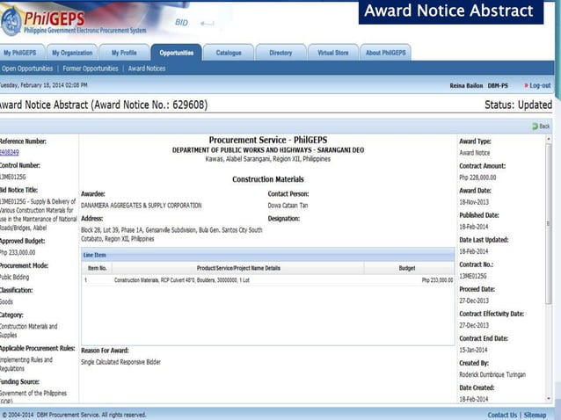Open the My Profile tab

click(x=123, y=53)
